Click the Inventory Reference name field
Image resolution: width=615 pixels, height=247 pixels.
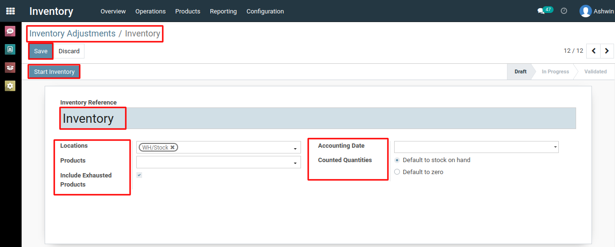click(x=318, y=118)
